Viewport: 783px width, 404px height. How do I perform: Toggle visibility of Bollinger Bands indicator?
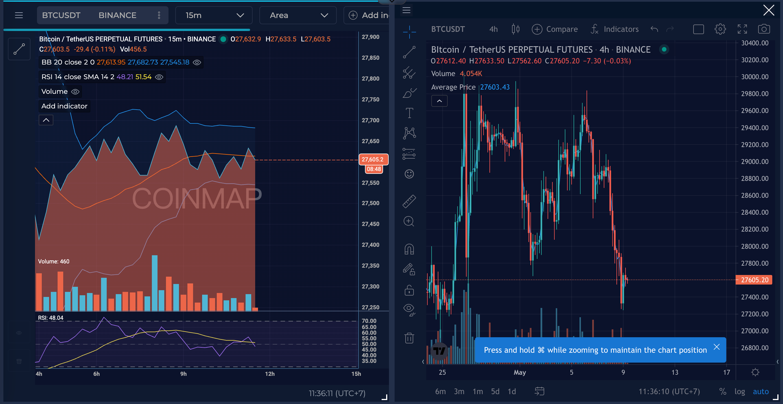tap(197, 62)
